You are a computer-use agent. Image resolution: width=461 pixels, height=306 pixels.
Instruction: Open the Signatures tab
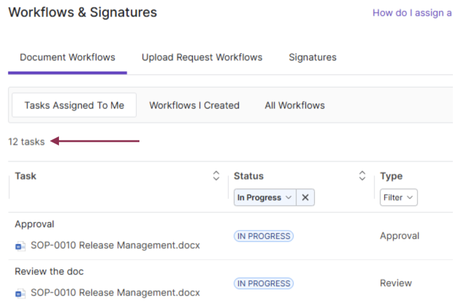[x=312, y=58]
